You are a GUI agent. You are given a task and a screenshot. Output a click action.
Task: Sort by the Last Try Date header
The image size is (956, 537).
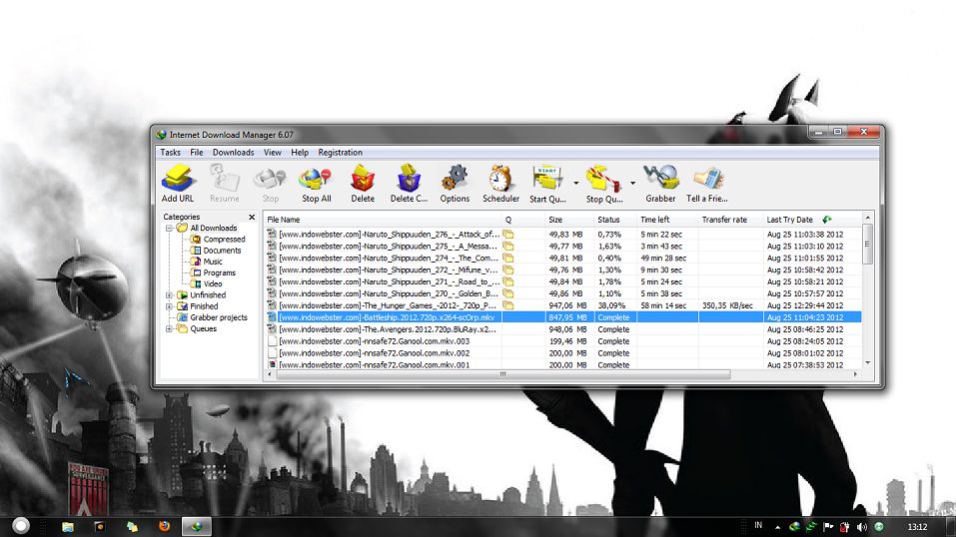812,220
